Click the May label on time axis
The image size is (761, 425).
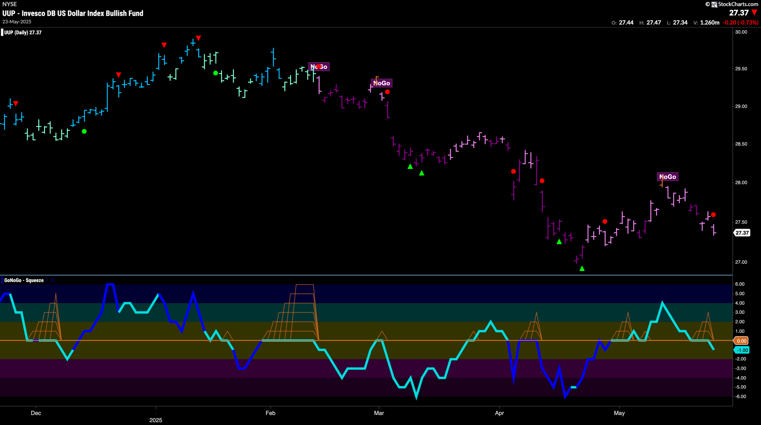[x=620, y=413]
